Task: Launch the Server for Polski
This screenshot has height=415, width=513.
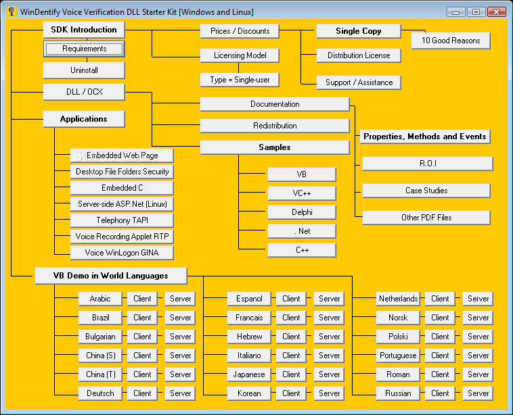Action: 478,337
